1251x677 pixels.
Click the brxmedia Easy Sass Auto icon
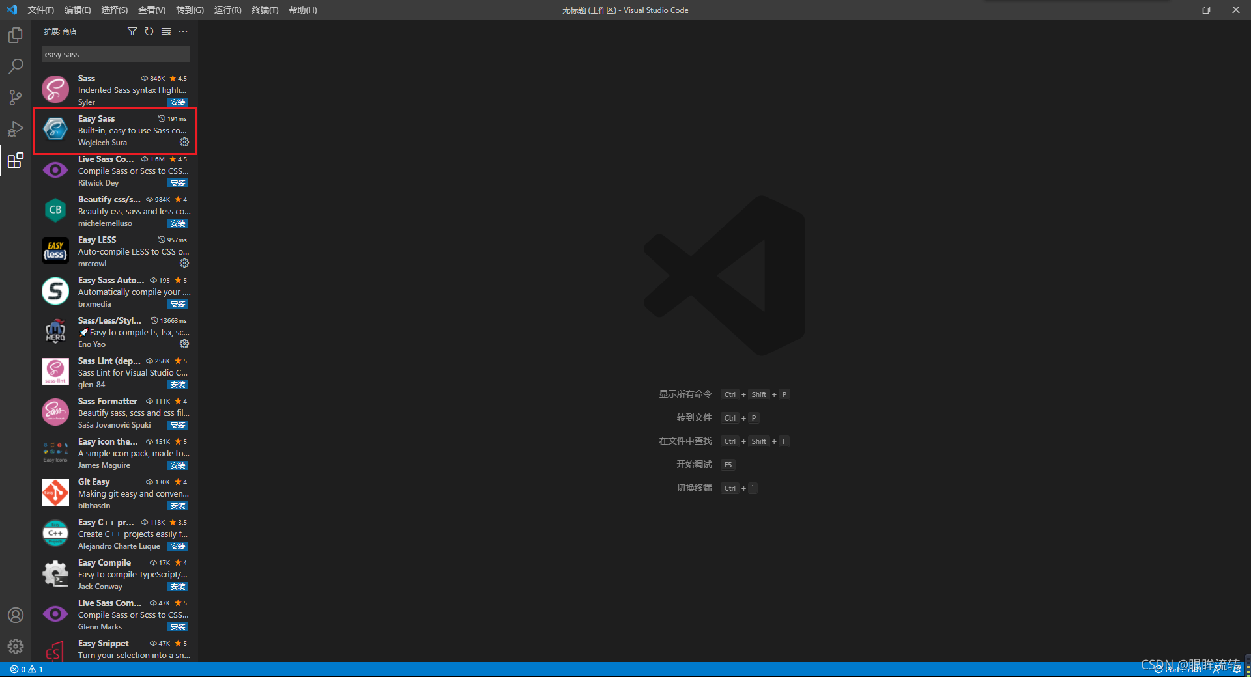tap(55, 291)
